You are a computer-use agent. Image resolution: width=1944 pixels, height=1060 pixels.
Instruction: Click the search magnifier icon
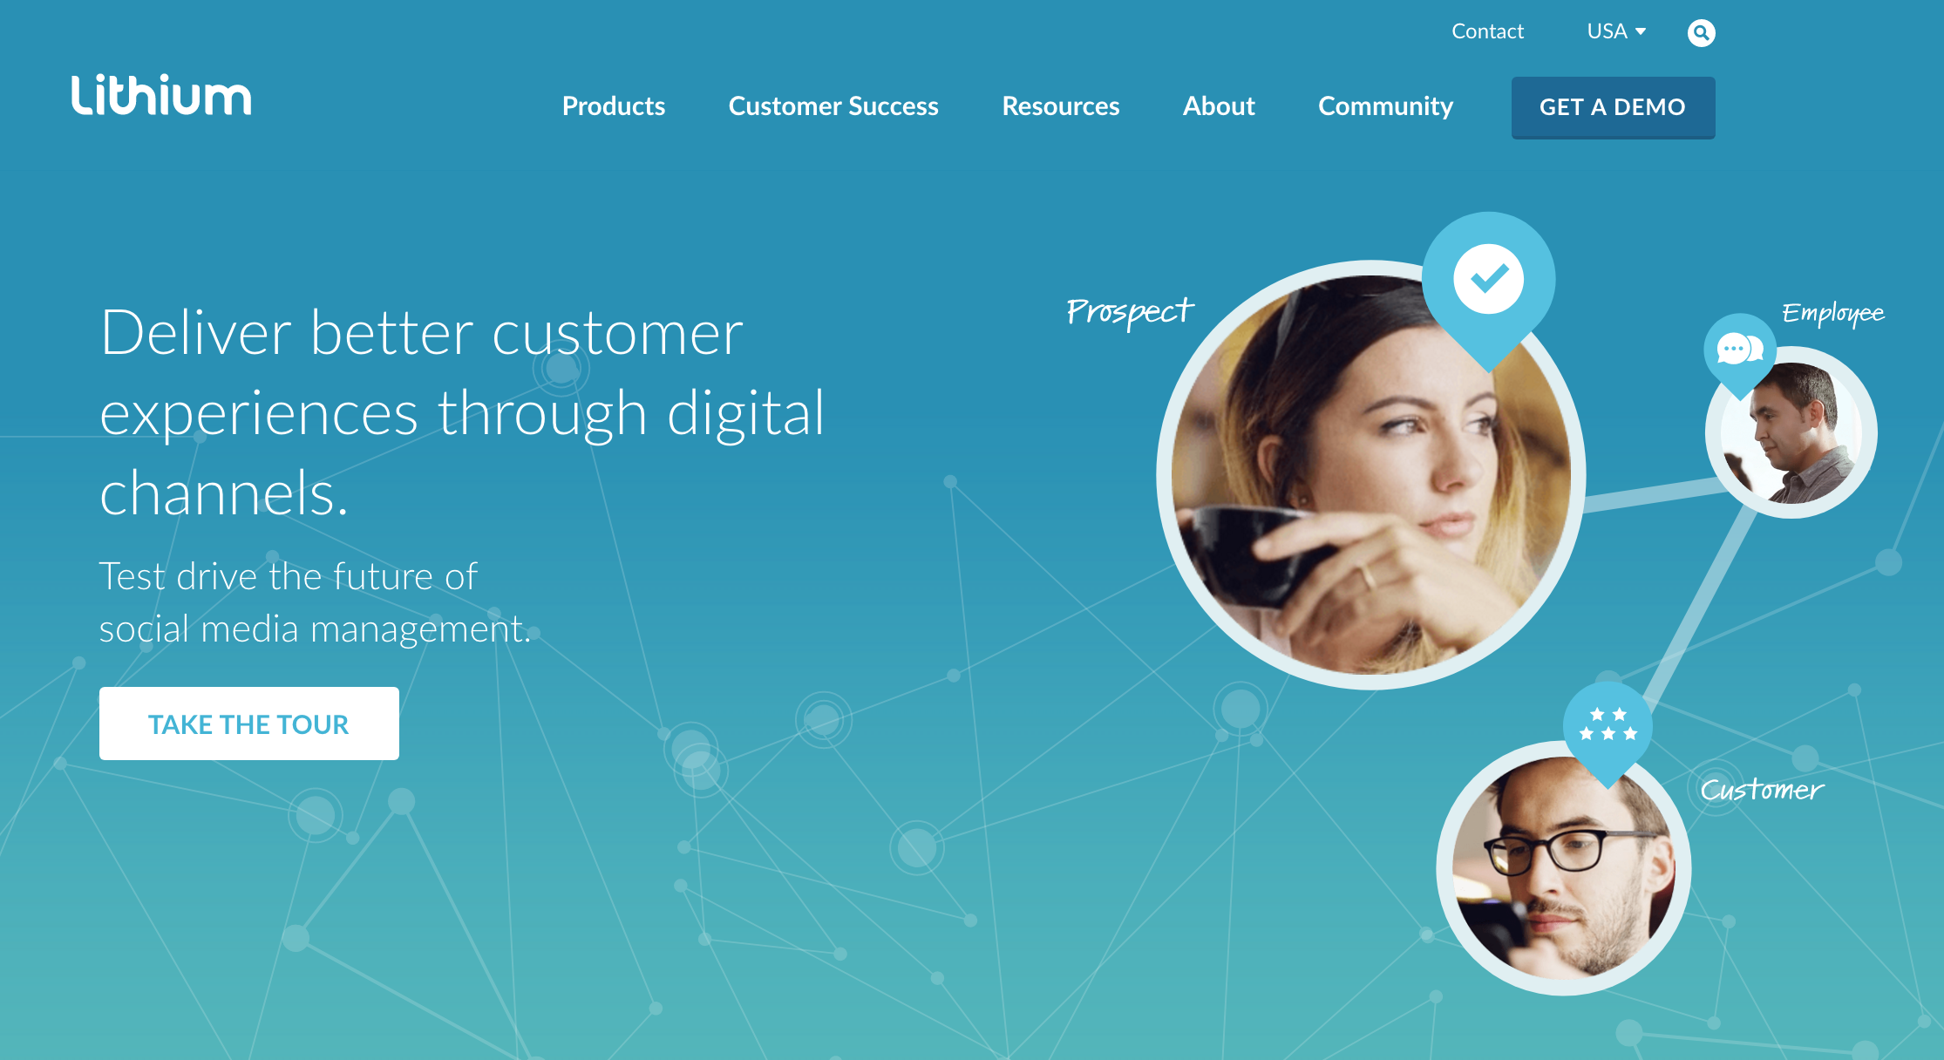click(1701, 33)
